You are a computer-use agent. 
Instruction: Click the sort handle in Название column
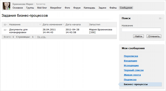point(40,24)
